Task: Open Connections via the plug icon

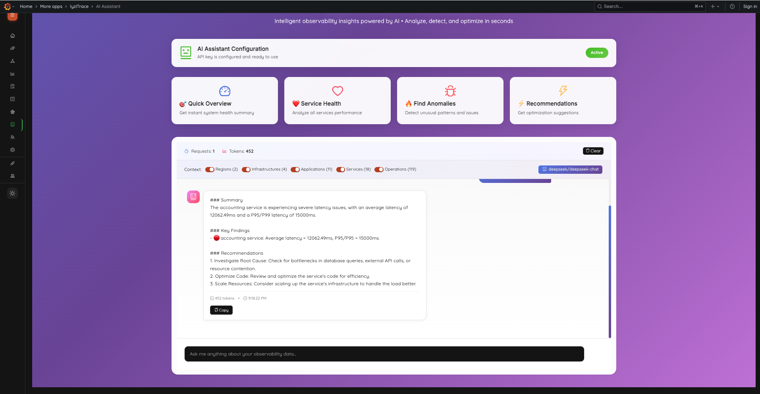Action: click(12, 163)
